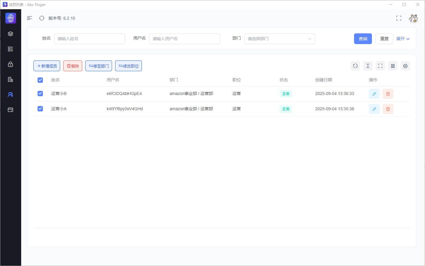Uncheck the 运营小B row checkbox
This screenshot has width=425, height=266.
tap(40, 94)
